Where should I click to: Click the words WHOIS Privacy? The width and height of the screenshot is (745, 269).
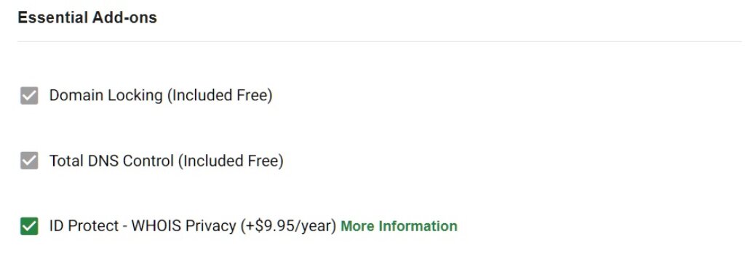click(x=183, y=226)
